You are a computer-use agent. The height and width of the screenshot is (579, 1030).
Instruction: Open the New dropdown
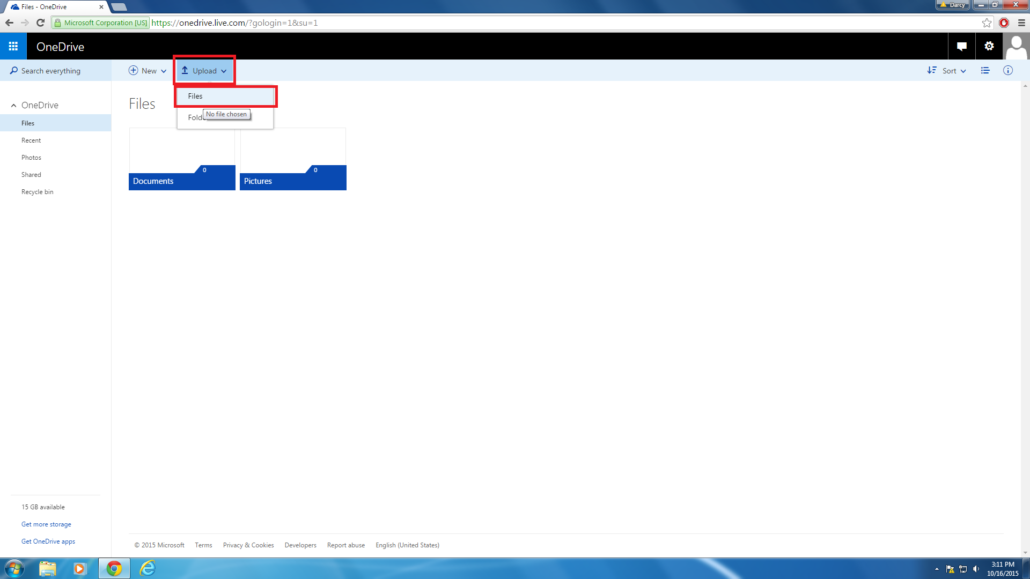click(x=148, y=71)
